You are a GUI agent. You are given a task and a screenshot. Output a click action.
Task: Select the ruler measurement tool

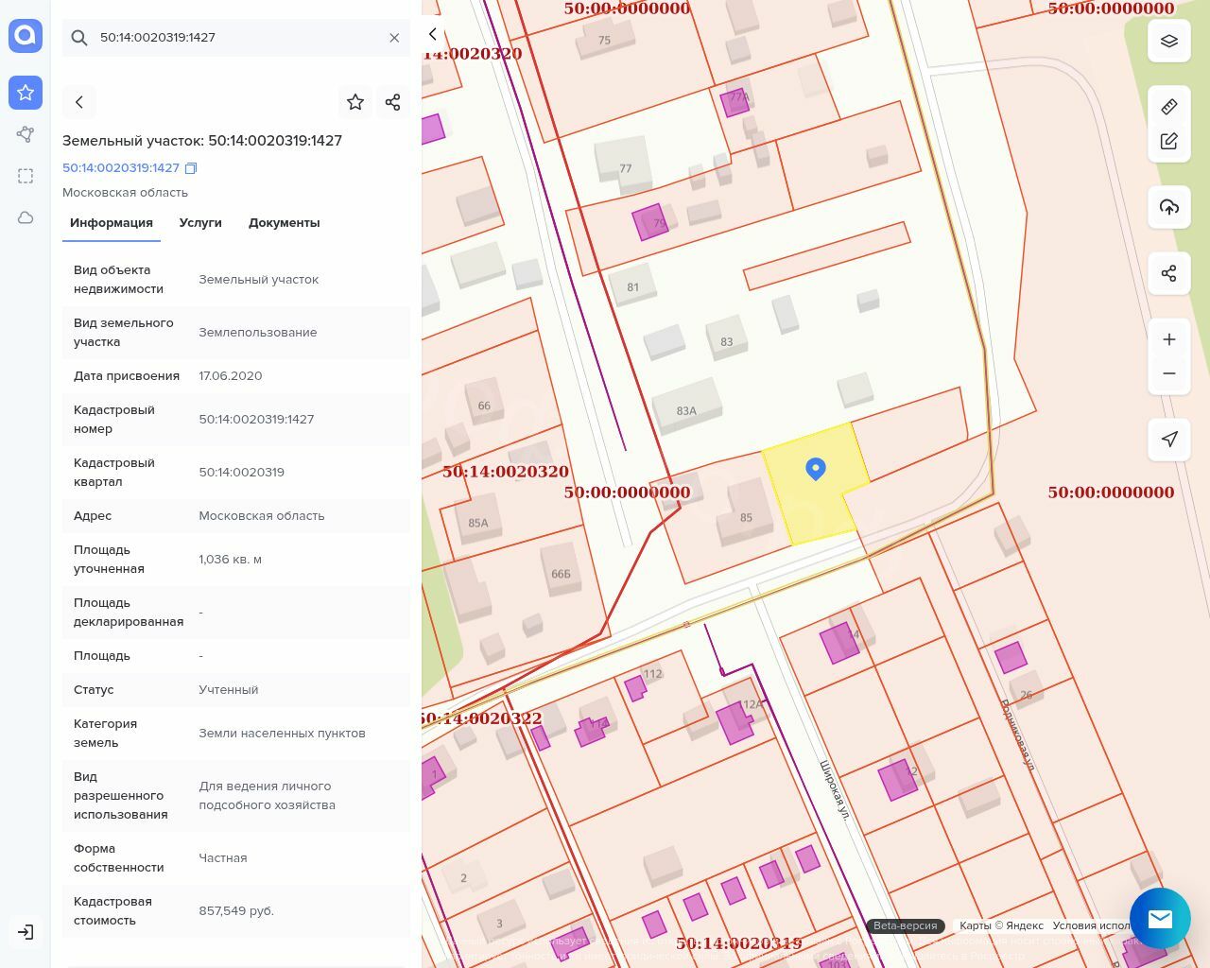[1168, 107]
